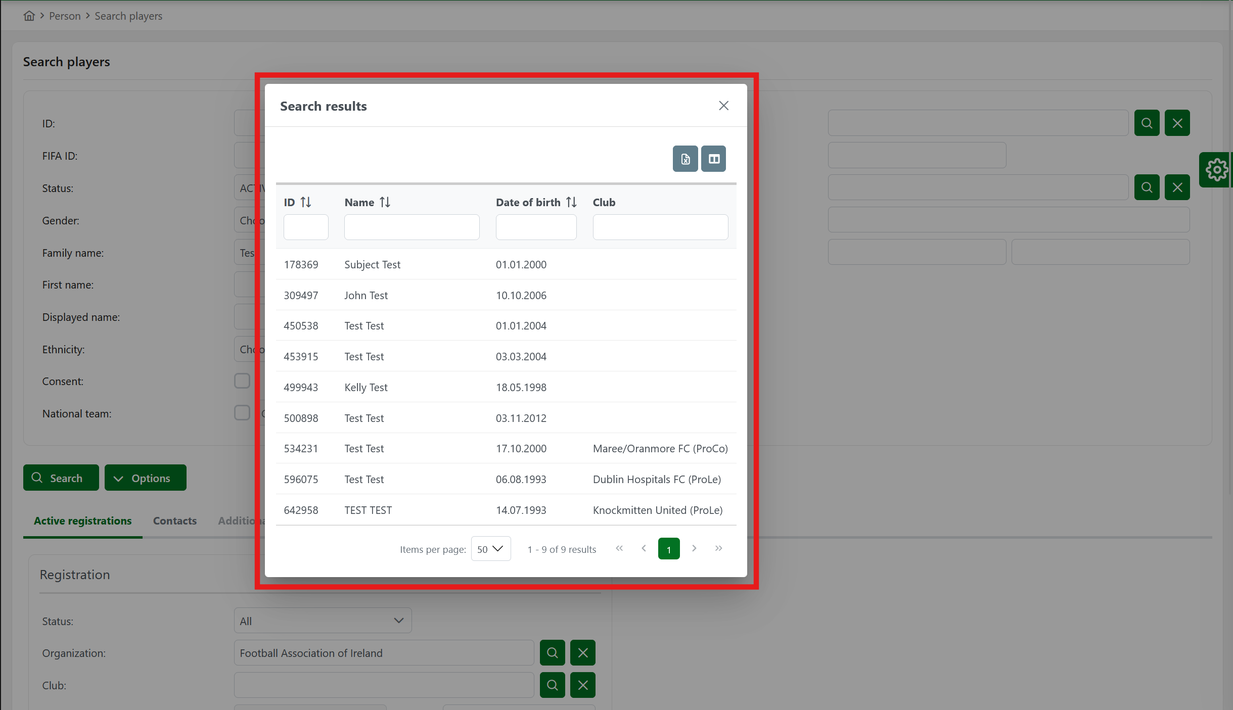Image resolution: width=1233 pixels, height=710 pixels.
Task: Select the Active registrations tab
Action: tap(82, 520)
